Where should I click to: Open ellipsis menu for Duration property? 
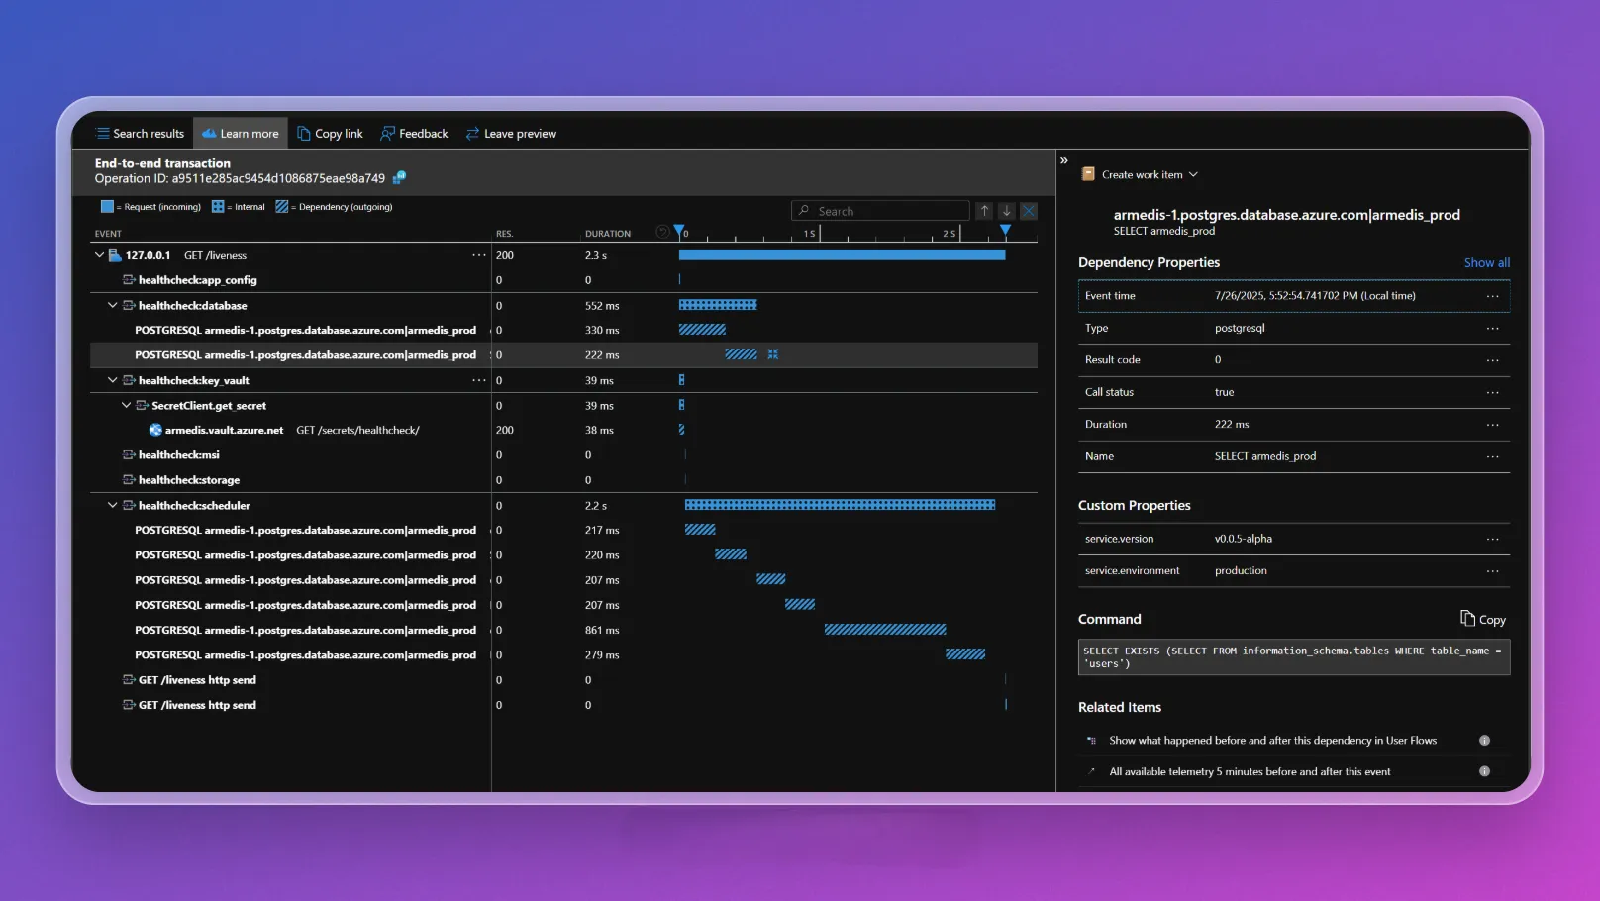point(1492,425)
